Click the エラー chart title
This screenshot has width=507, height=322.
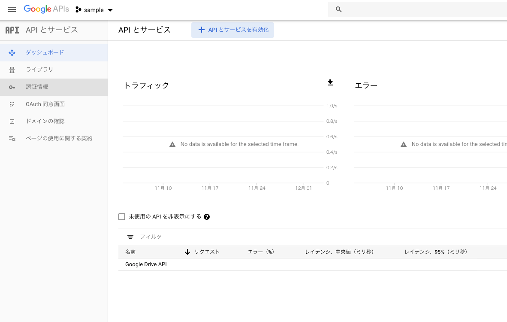[366, 85]
